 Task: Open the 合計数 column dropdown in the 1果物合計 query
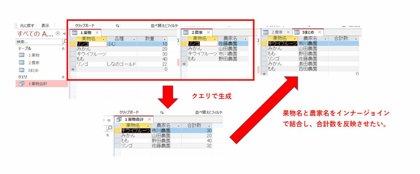[x=210, y=126]
